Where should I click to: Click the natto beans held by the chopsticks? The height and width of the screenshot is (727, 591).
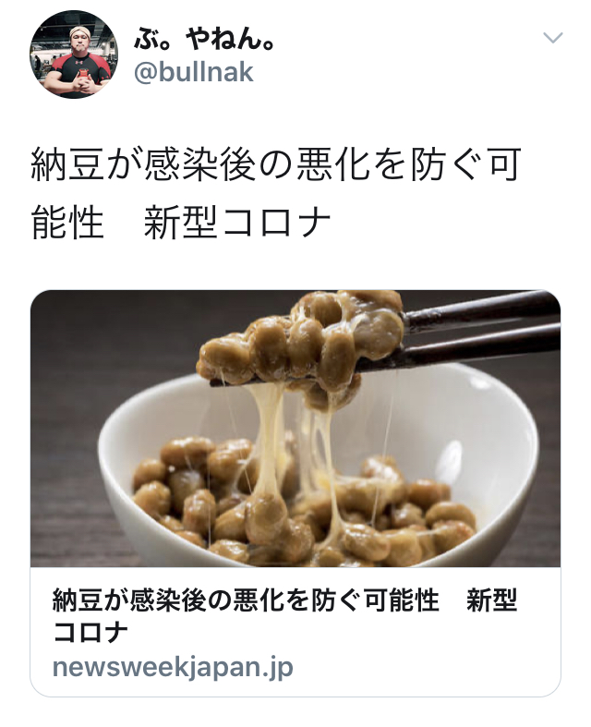tap(301, 343)
